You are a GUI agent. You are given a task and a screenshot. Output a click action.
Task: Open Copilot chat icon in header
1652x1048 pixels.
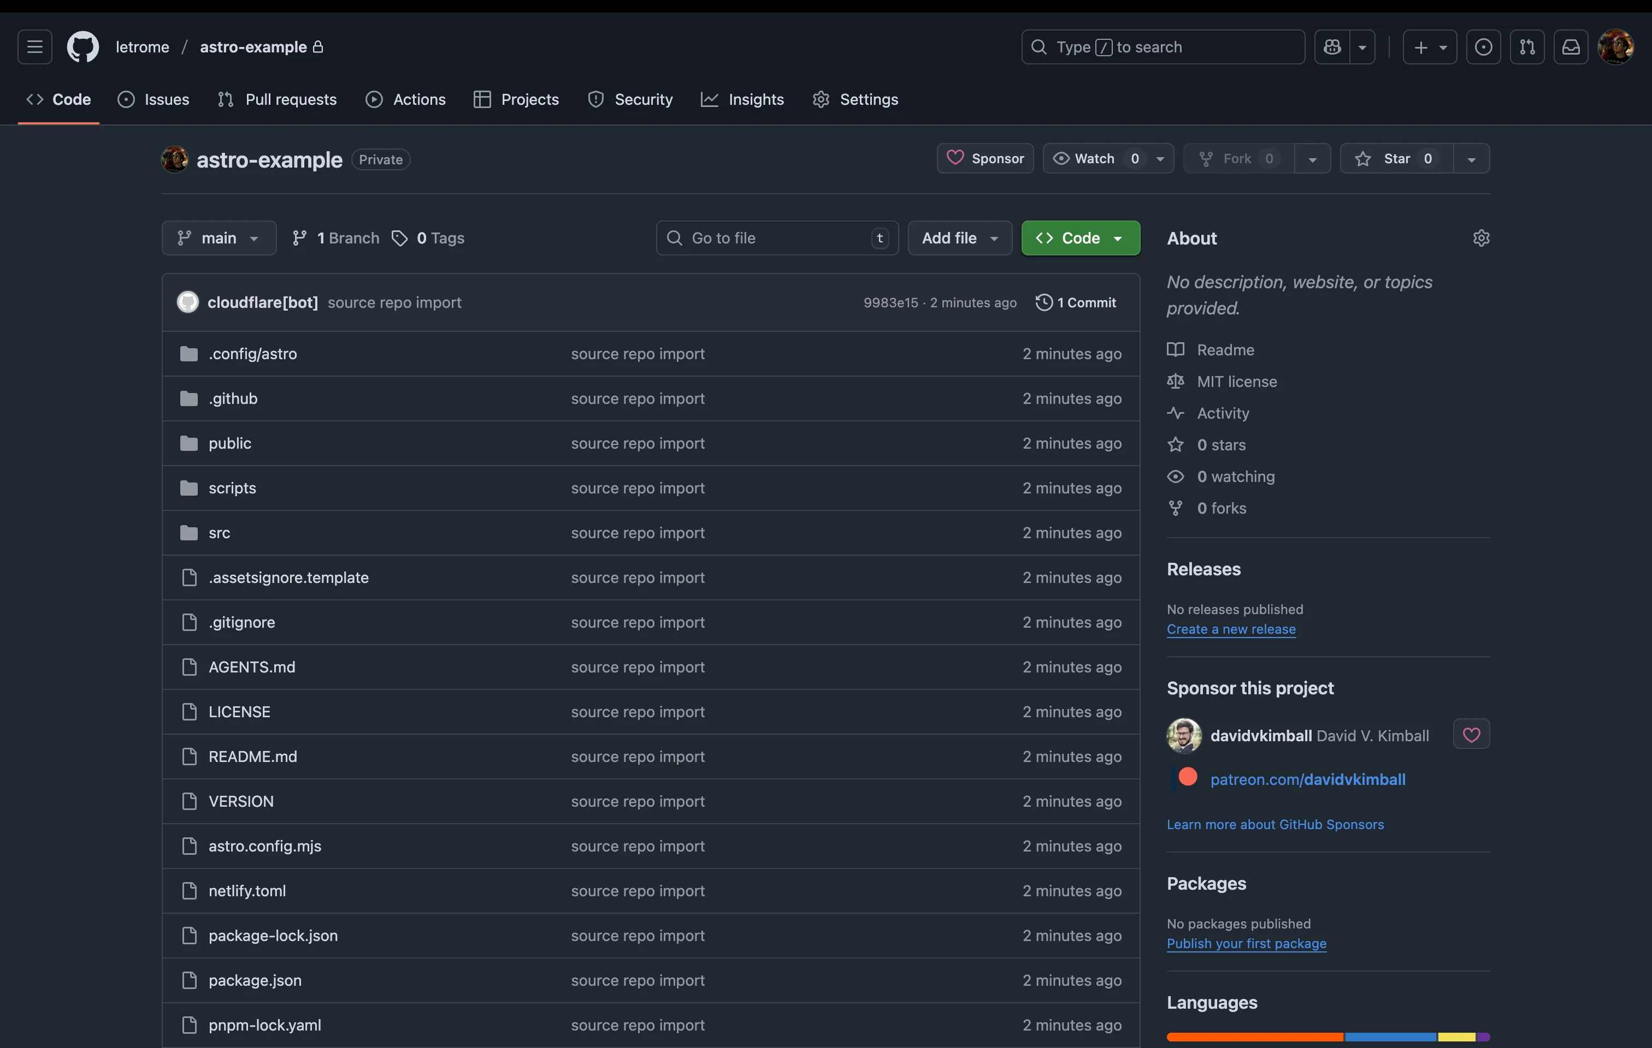pyautogui.click(x=1332, y=46)
